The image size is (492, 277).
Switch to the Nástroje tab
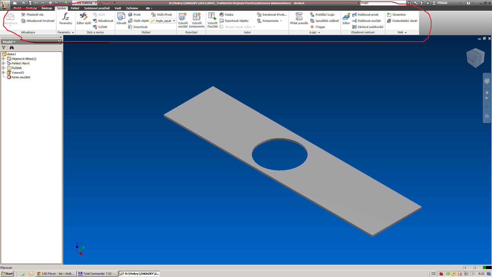click(47, 8)
